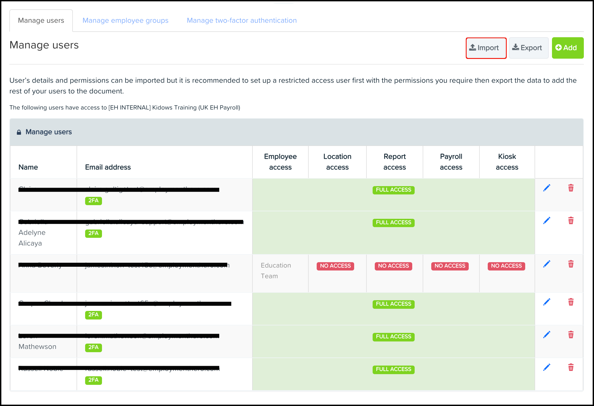
Task: Click the green Add button
Action: [x=567, y=48]
